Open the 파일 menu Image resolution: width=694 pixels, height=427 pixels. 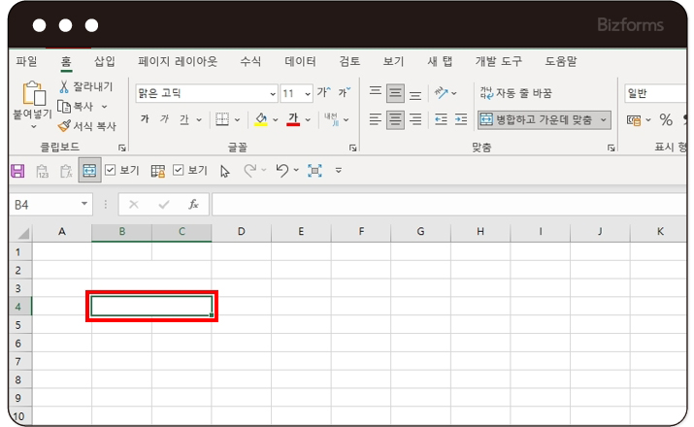pos(26,61)
